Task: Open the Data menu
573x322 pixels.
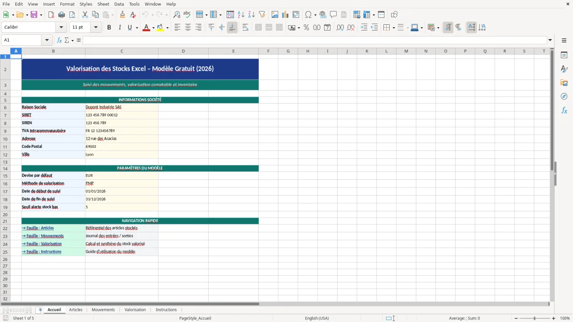Action: [x=119, y=4]
